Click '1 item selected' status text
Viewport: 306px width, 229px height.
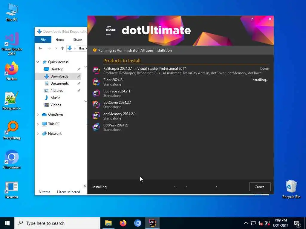[x=68, y=192]
